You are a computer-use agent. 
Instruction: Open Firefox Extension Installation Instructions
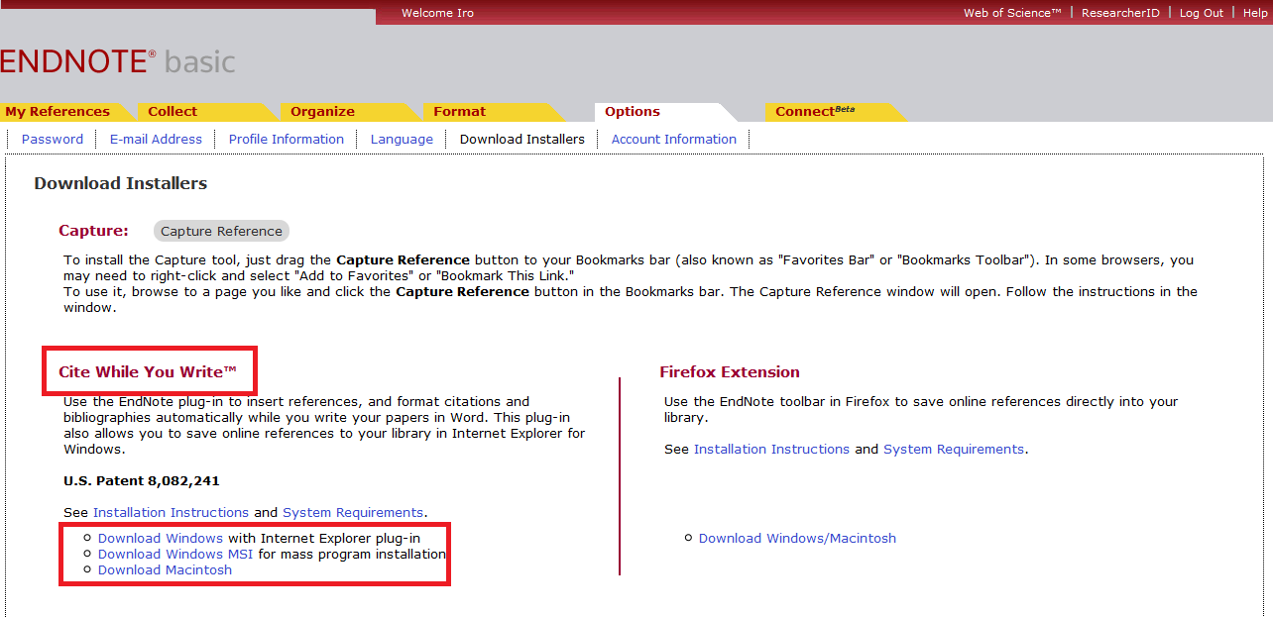771,450
